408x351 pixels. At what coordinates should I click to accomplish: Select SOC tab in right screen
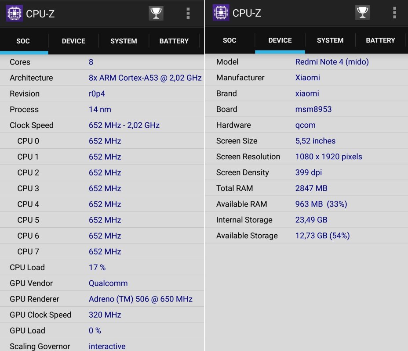[229, 40]
